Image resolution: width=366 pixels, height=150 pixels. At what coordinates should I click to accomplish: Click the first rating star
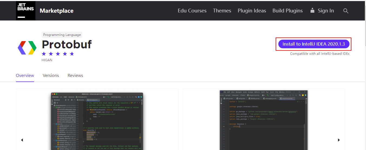[x=44, y=54]
